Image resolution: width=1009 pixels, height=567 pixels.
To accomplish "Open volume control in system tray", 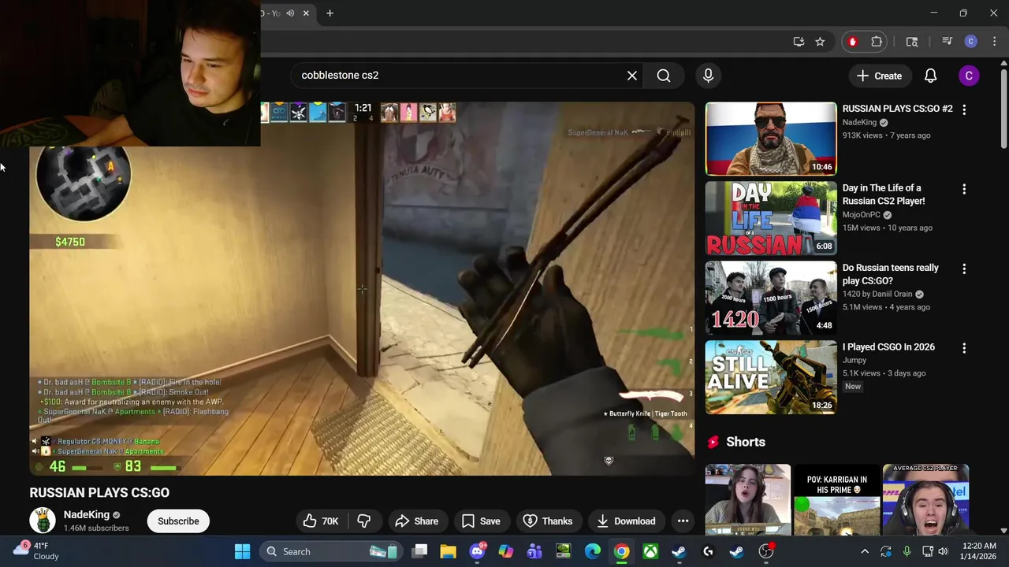I will coord(942,551).
